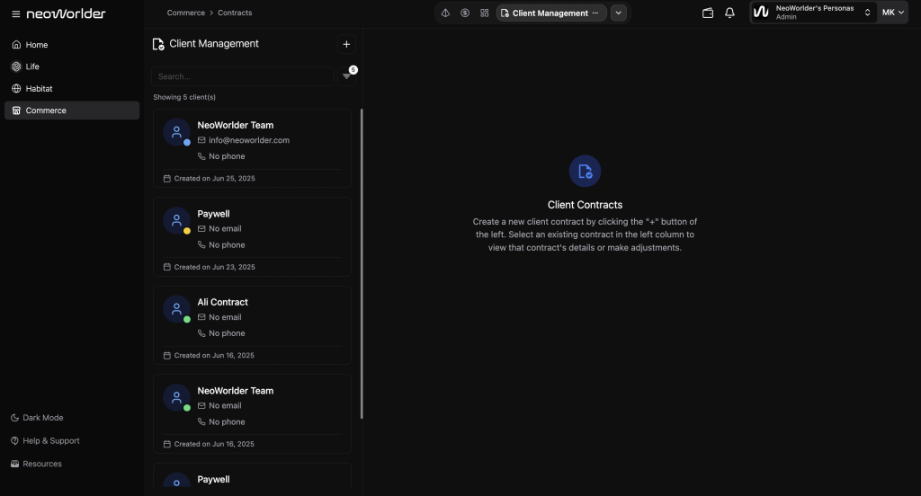The image size is (921, 496).
Task: Add a new client with plus button
Action: [346, 44]
